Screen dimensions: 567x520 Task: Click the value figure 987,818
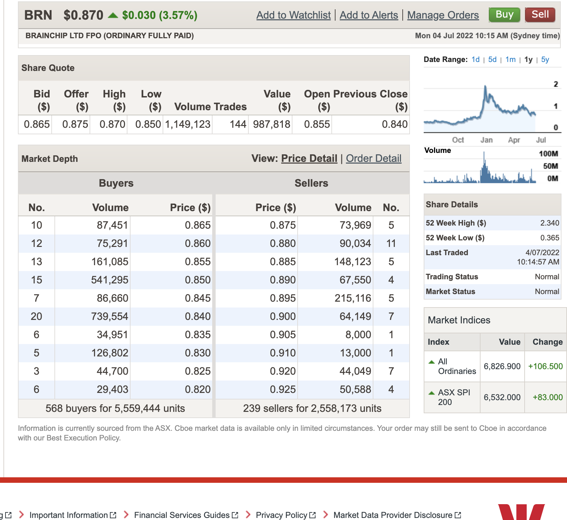272,124
